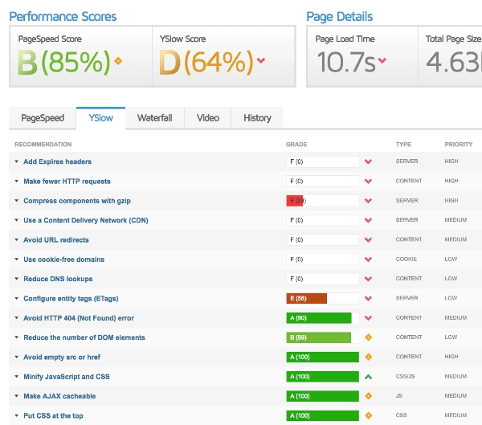The height and width of the screenshot is (425, 482).
Task: Open the Avoid URL redirects recommendation
Action: 56,240
